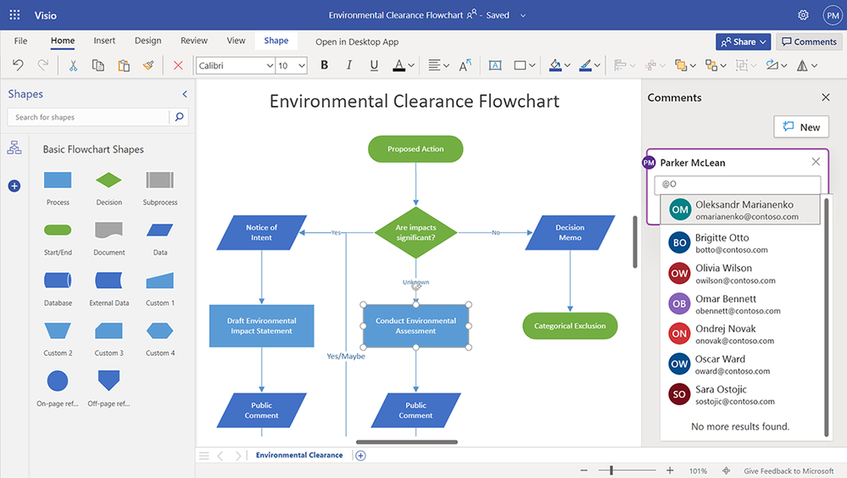Expand document title chevron
The image size is (847, 478).
523,15
